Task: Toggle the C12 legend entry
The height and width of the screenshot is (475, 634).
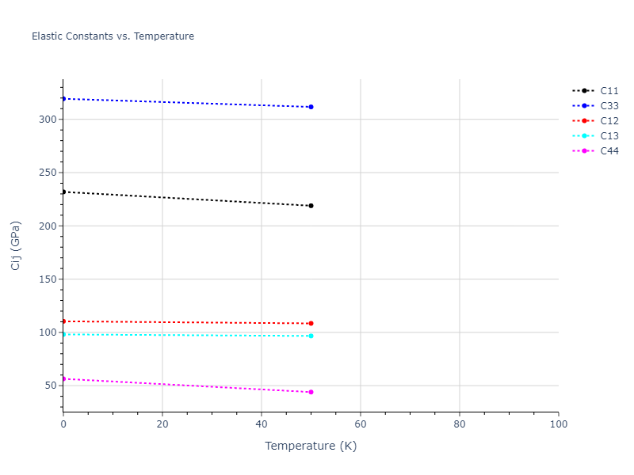Action: click(x=609, y=121)
